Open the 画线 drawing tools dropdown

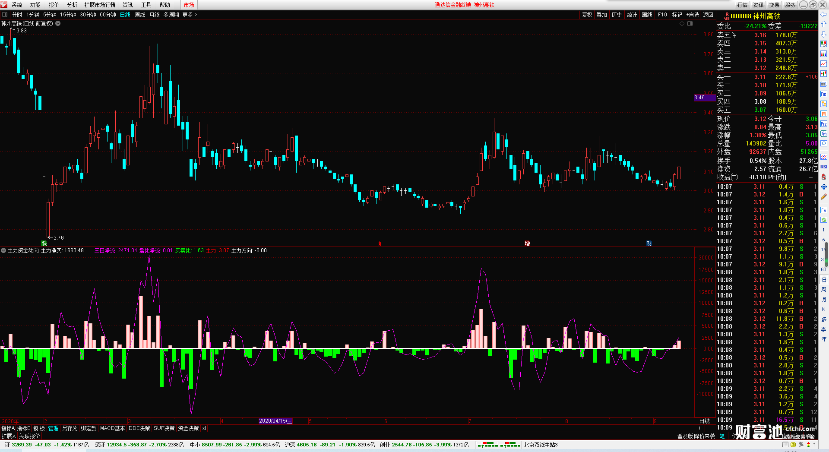(647, 15)
